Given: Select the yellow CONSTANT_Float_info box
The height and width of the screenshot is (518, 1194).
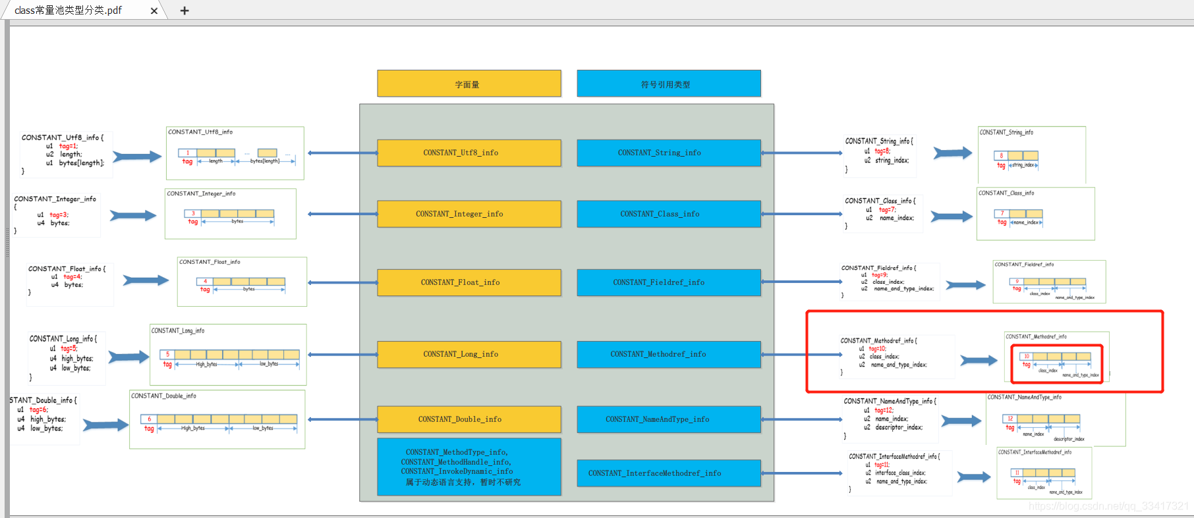Looking at the screenshot, I should click(469, 282).
